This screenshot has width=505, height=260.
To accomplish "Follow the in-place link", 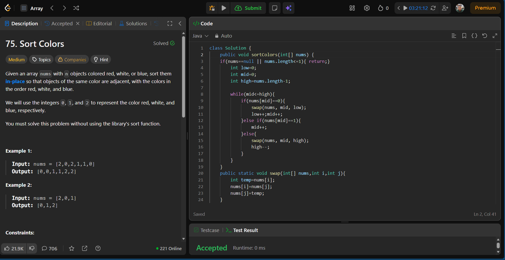I will 15,81.
